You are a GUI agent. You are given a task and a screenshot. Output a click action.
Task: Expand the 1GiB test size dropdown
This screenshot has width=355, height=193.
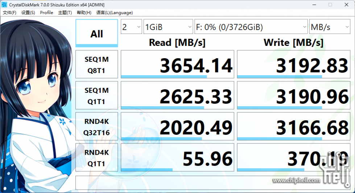[x=168, y=27]
